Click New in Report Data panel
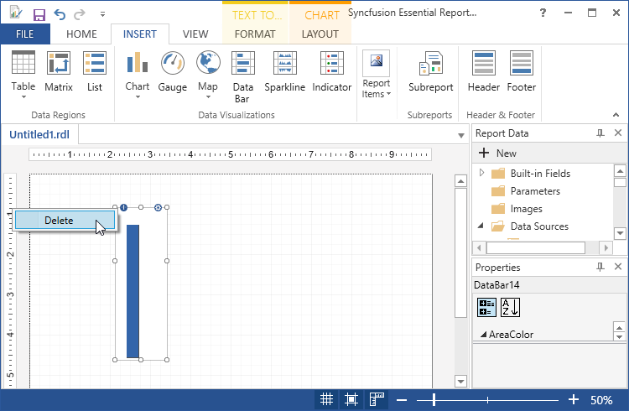This screenshot has width=629, height=411. click(x=497, y=153)
